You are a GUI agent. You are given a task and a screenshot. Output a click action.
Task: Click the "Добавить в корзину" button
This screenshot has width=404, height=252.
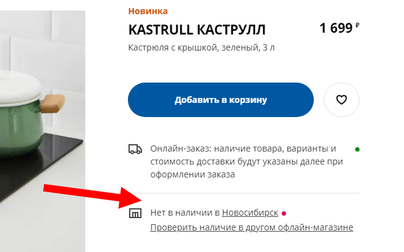coord(221,100)
